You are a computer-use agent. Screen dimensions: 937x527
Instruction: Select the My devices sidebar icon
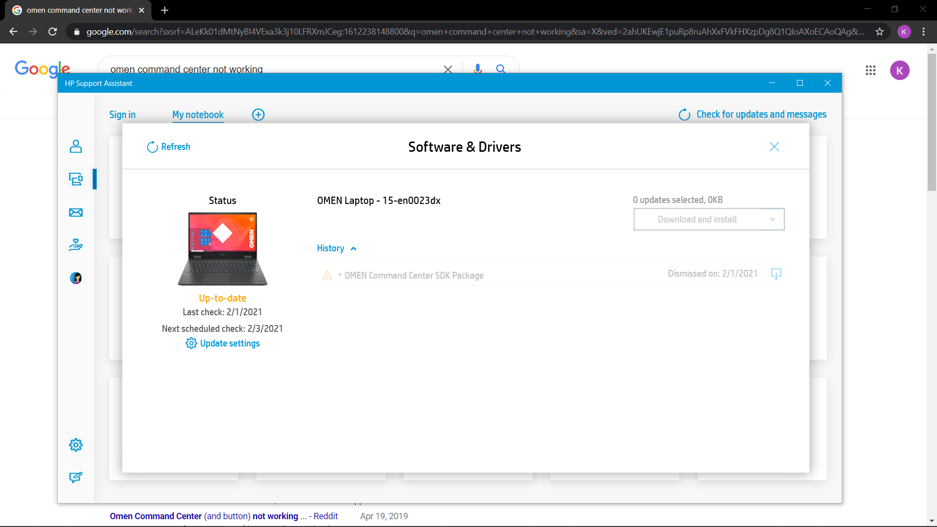76,179
